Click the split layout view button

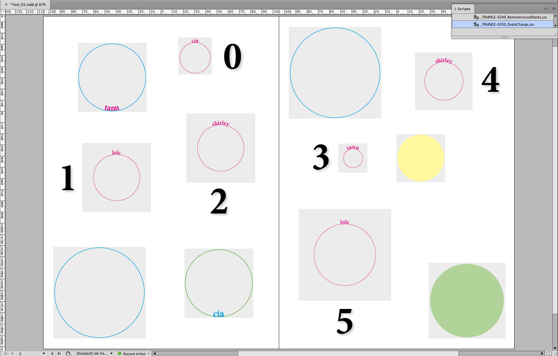pyautogui.click(x=549, y=353)
